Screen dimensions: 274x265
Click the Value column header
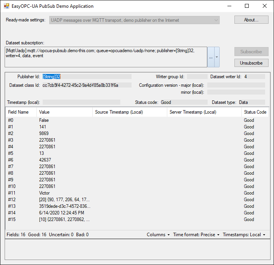tap(64, 112)
